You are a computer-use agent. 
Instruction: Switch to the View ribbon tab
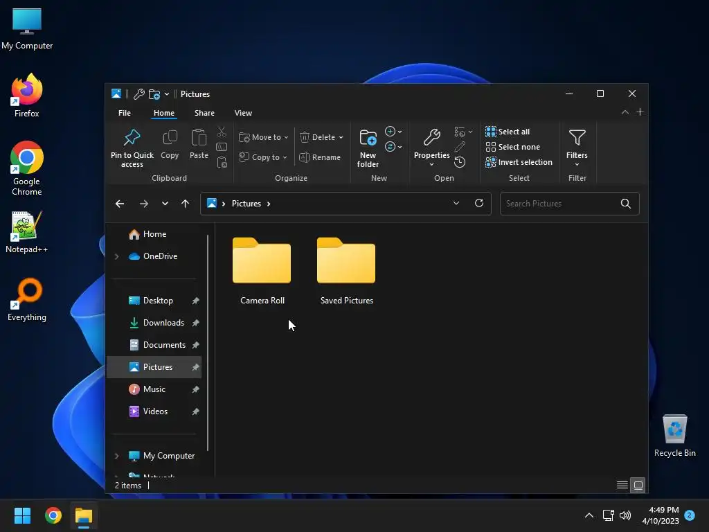pos(243,113)
